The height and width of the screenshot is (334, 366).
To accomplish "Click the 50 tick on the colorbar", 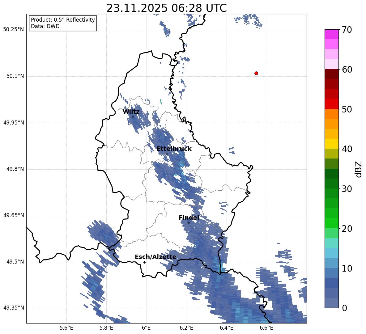I will (x=347, y=109).
